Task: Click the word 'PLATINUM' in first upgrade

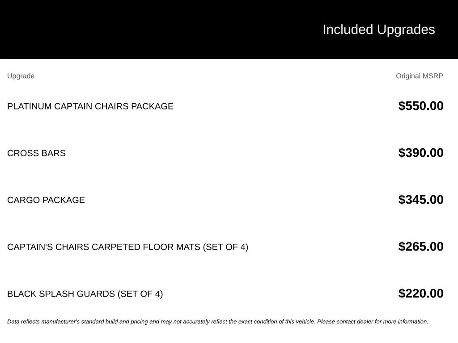Action: [29, 106]
